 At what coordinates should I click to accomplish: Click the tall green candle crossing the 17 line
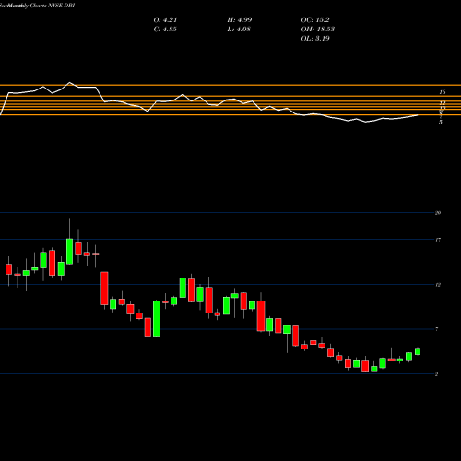pos(70,251)
